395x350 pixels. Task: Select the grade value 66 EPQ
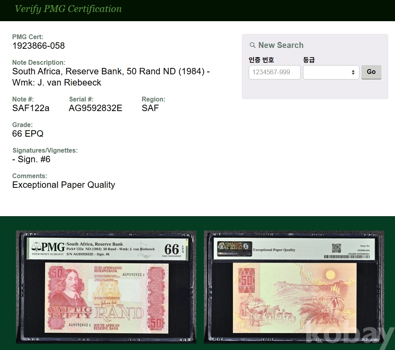(x=28, y=134)
